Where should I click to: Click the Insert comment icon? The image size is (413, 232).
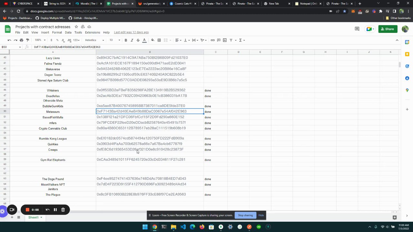219,40
